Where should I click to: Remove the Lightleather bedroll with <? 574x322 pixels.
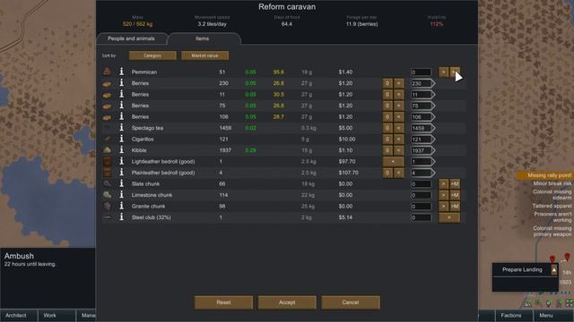pyautogui.click(x=393, y=161)
